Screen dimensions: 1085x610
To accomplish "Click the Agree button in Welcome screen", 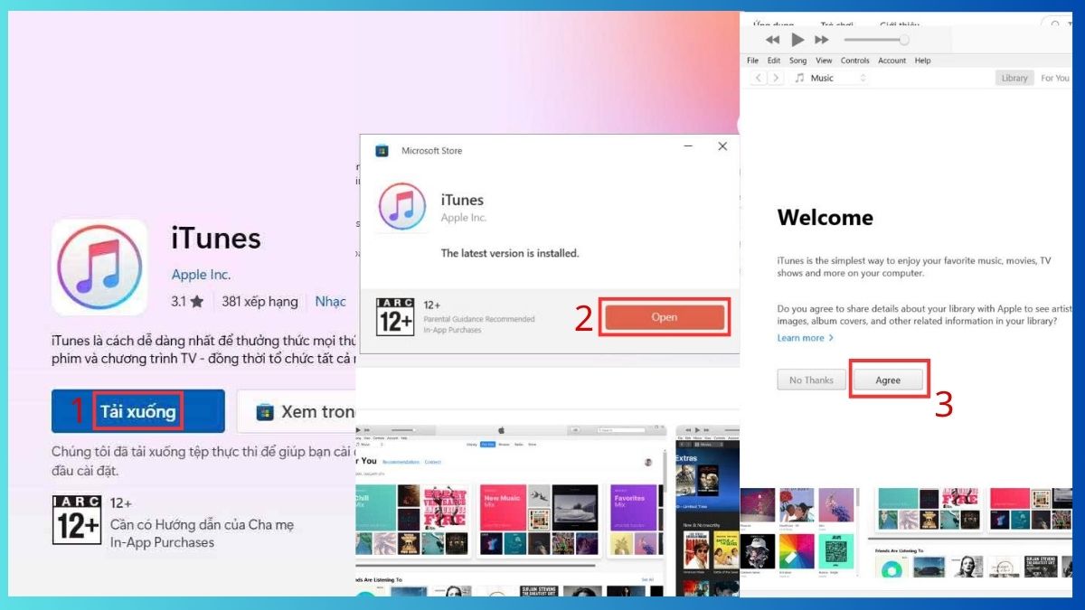I will click(x=888, y=380).
